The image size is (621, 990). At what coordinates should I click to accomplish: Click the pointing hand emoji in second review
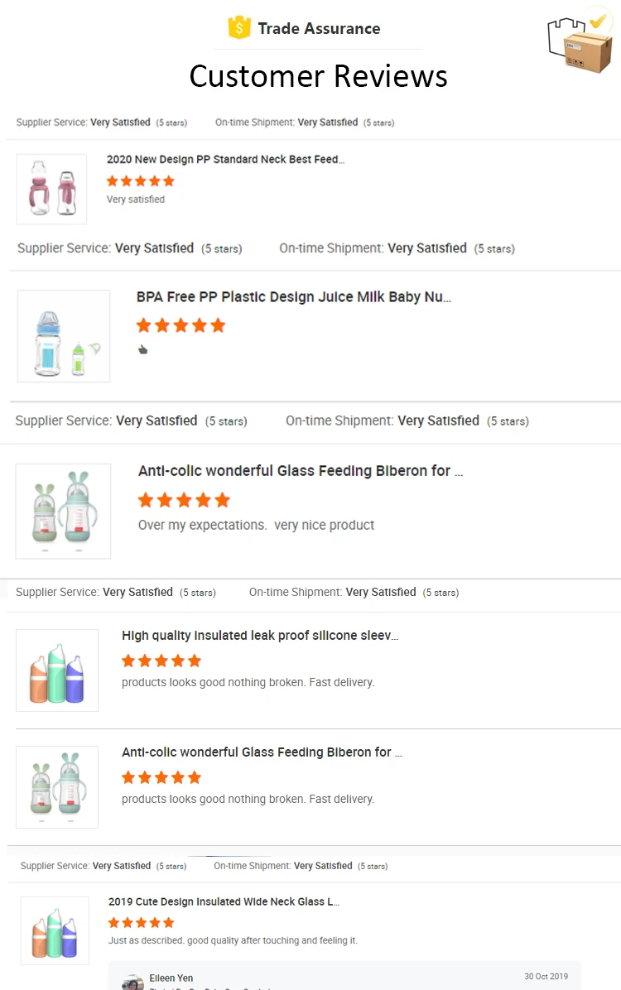[x=142, y=349]
